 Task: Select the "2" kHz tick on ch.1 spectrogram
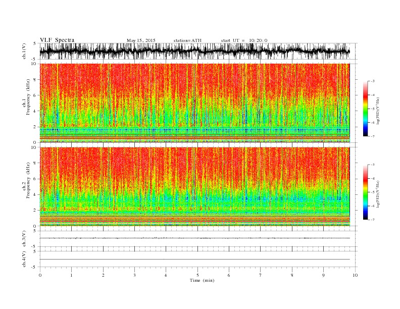35,127
